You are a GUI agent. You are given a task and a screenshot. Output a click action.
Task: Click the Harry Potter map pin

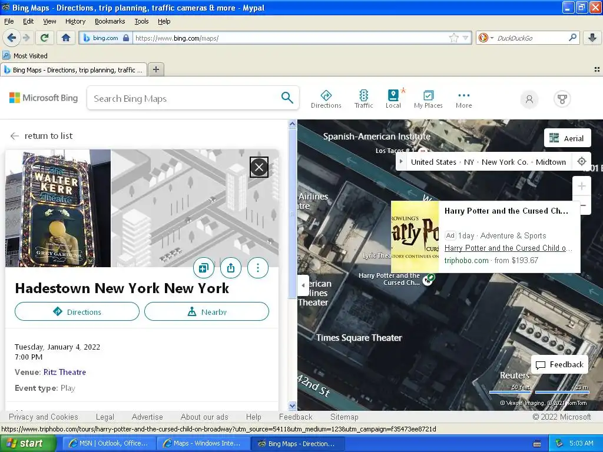tap(428, 280)
